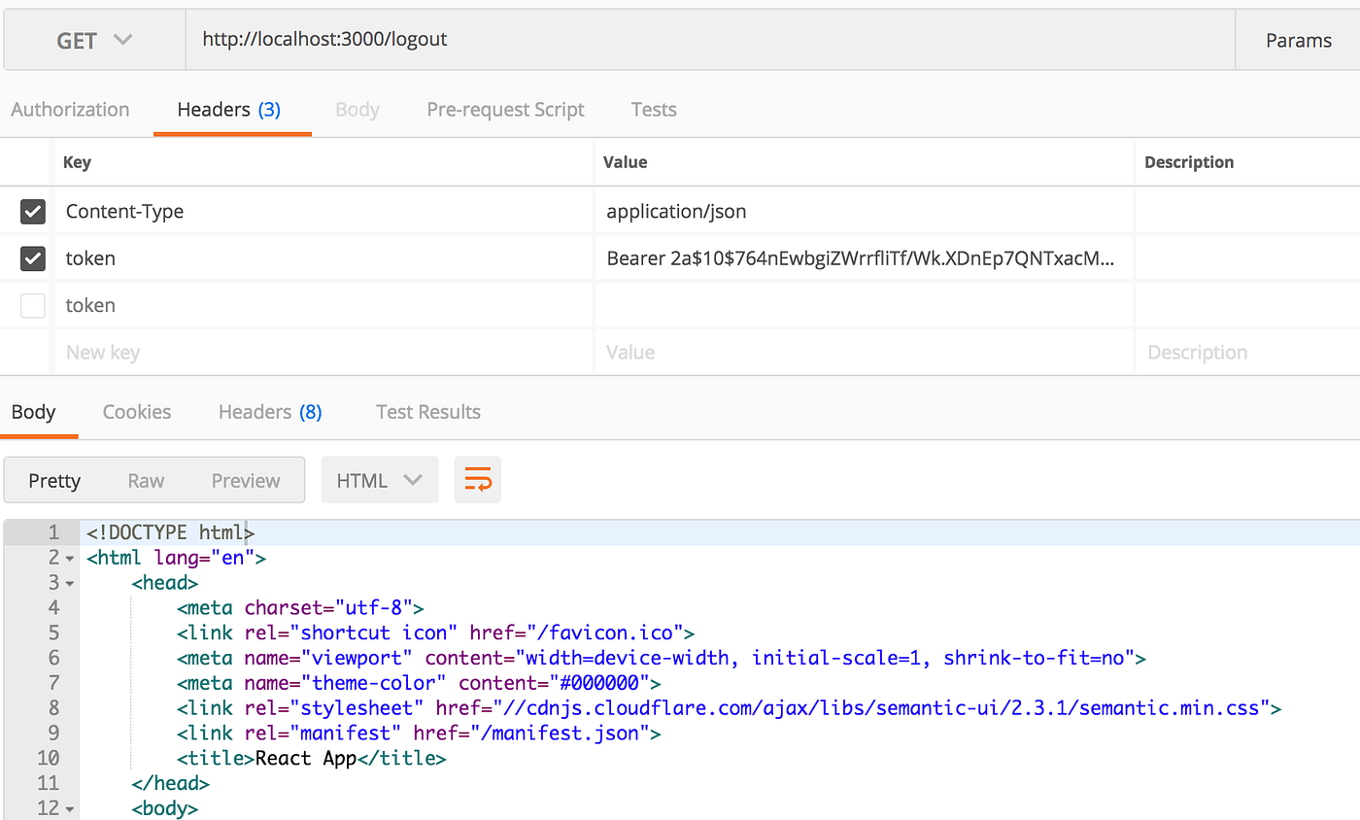Open the Tests tab
The width and height of the screenshot is (1360, 820).
653,109
